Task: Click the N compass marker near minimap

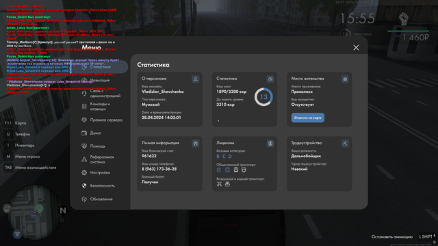Action: (63, 210)
